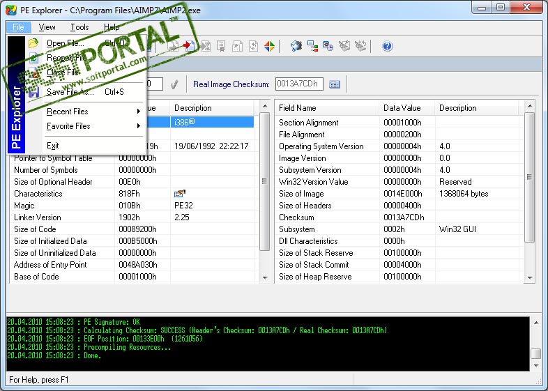Select the Size of Image row
This screenshot has width=548, height=391.
pos(399,194)
